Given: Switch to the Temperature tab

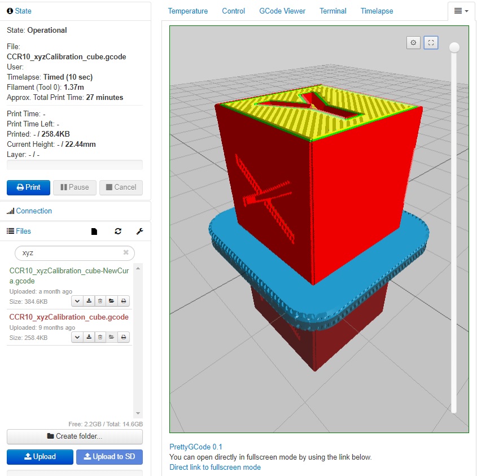Looking at the screenshot, I should coord(188,11).
